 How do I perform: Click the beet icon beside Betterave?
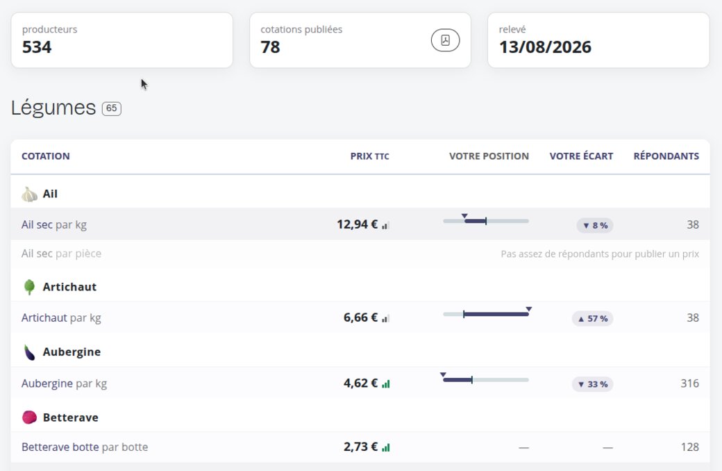(29, 418)
